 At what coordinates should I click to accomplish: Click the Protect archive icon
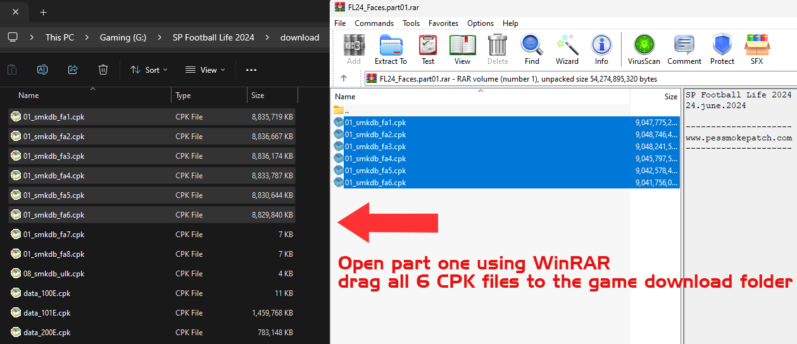[x=722, y=49]
